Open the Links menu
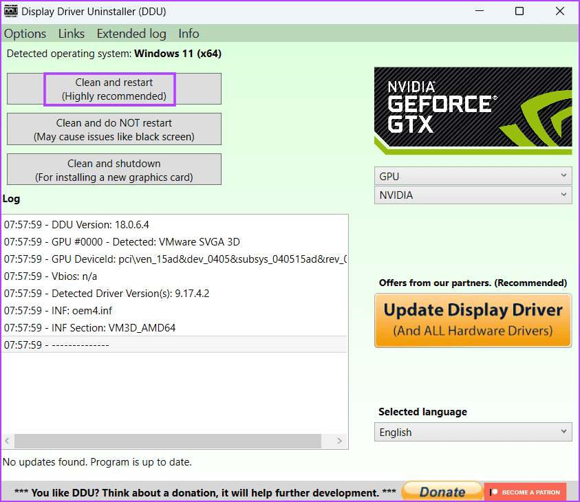 click(71, 33)
